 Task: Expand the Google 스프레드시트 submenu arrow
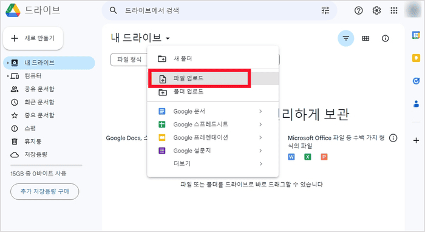pyautogui.click(x=260, y=125)
